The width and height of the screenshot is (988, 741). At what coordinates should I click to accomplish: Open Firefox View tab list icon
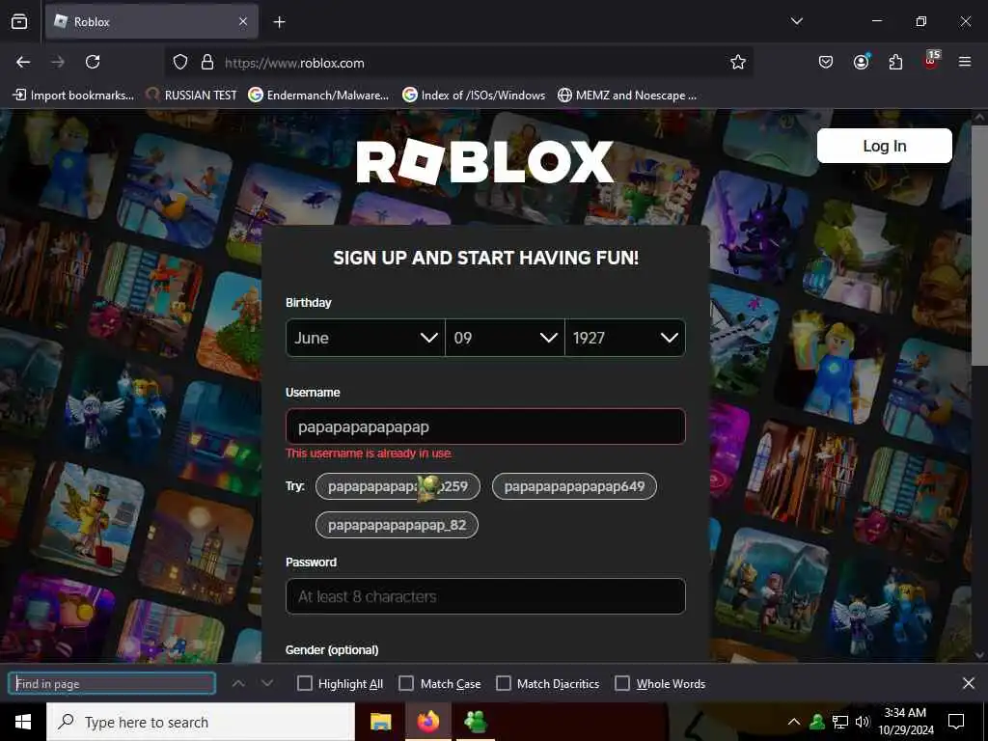click(x=19, y=21)
